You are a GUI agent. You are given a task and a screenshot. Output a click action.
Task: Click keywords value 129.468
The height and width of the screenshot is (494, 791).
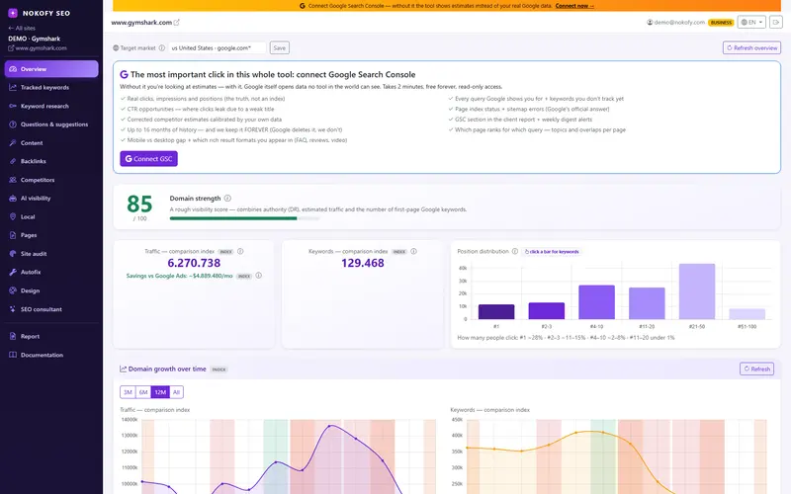point(363,263)
